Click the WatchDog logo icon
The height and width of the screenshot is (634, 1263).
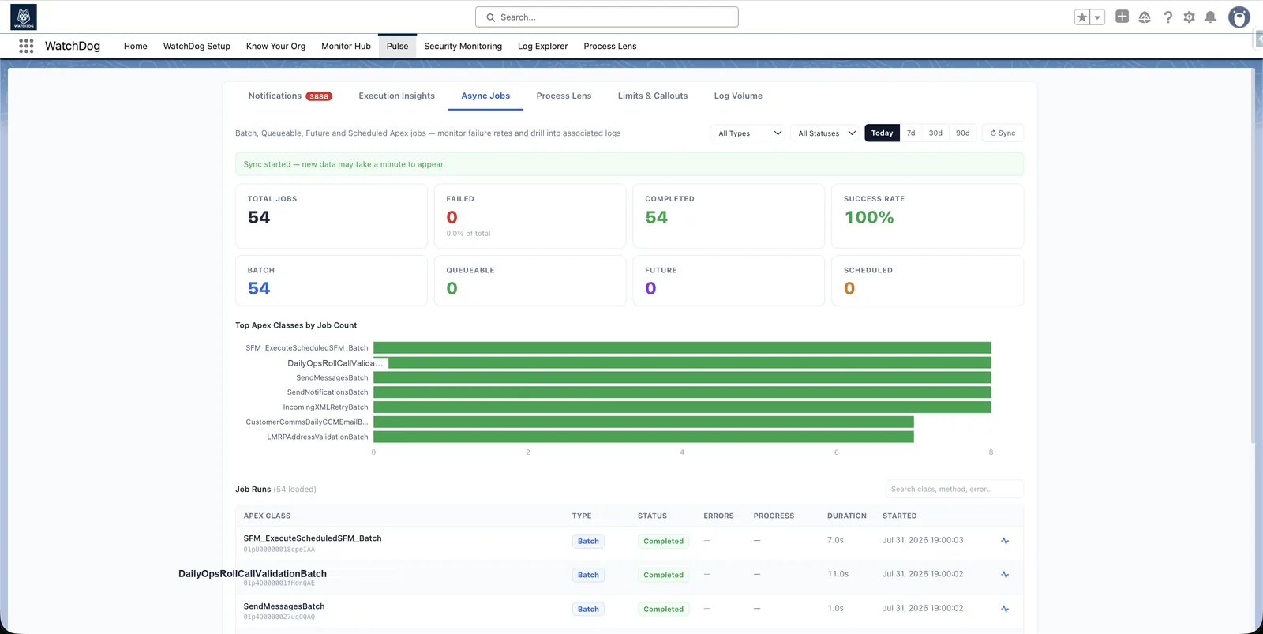click(x=24, y=17)
